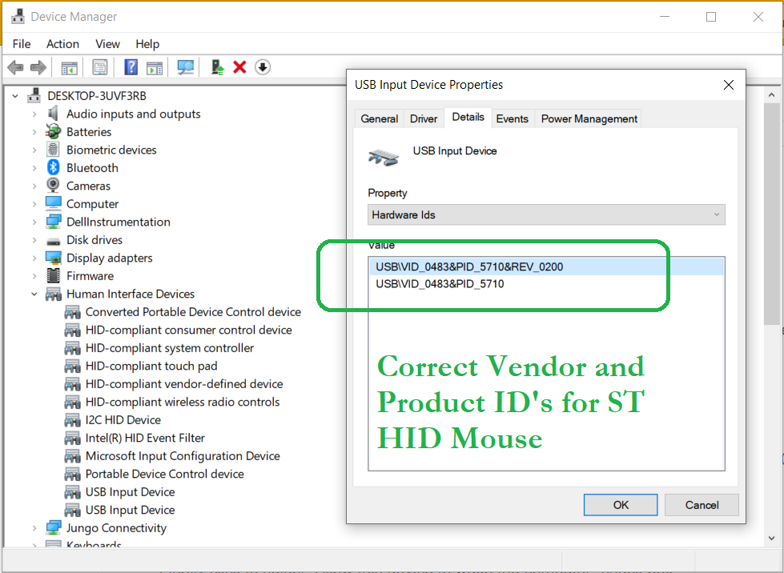The width and height of the screenshot is (784, 573).
Task: Open Help using the blue question mark icon
Action: (131, 67)
